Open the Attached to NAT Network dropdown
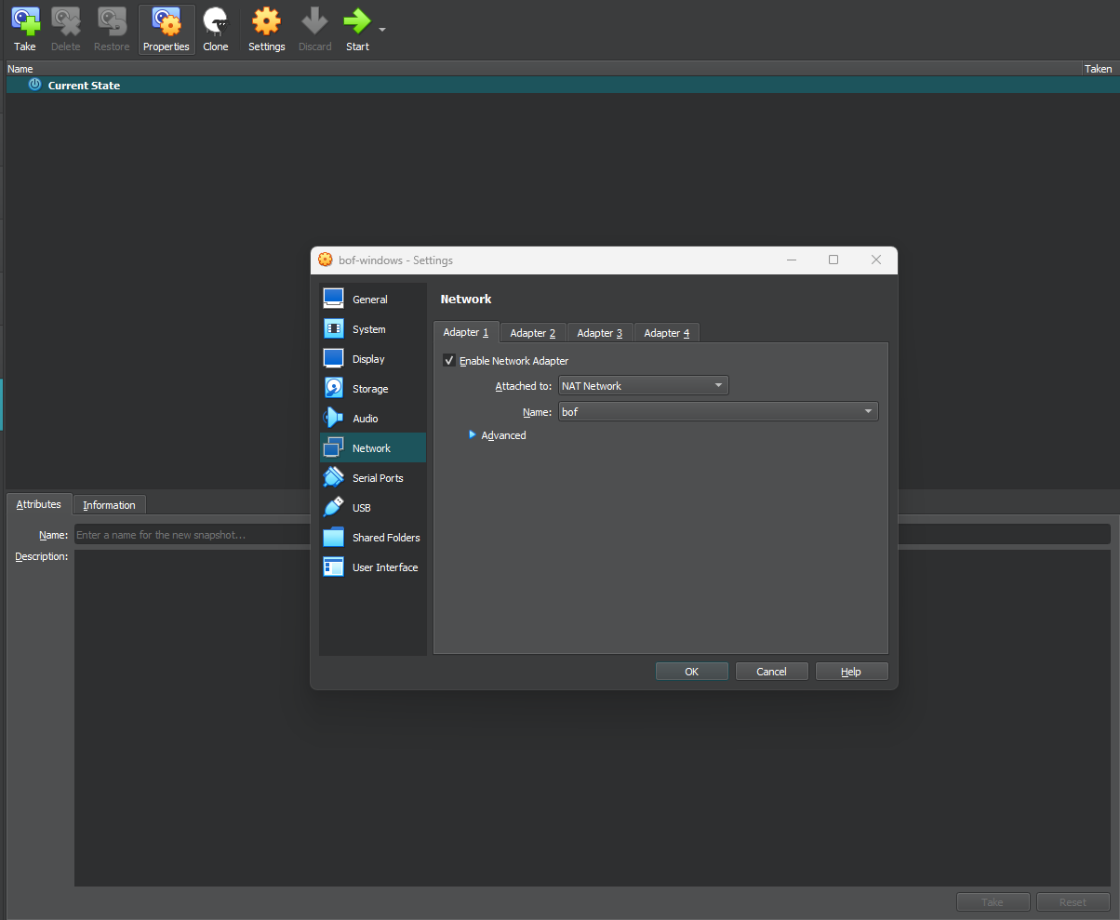The image size is (1120, 920). [x=643, y=386]
